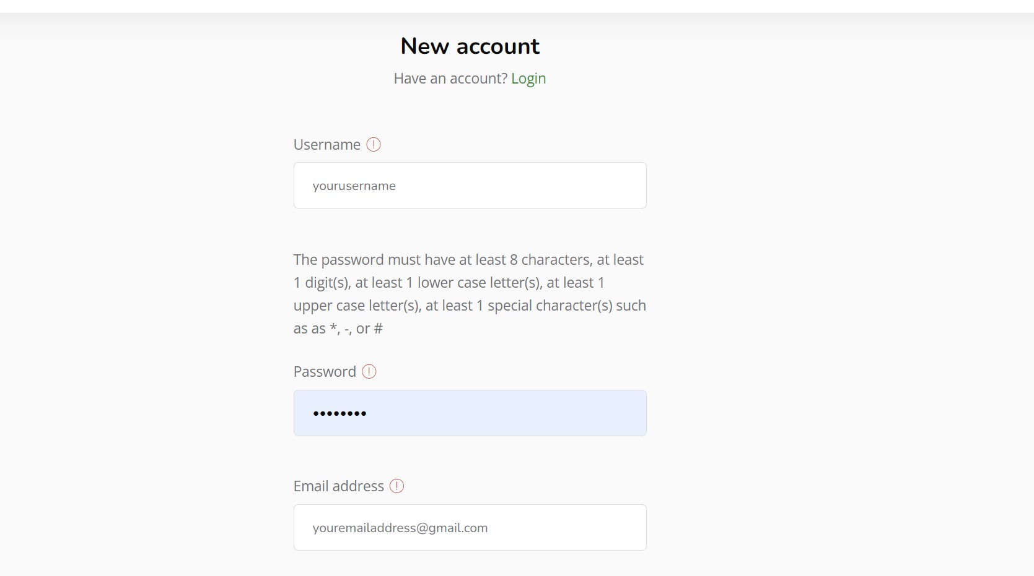Click the required icon next to Email address
1034x576 pixels.
[x=397, y=486]
